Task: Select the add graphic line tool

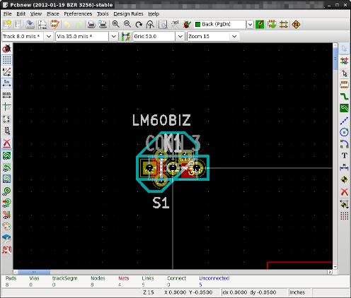Action: 345,121
